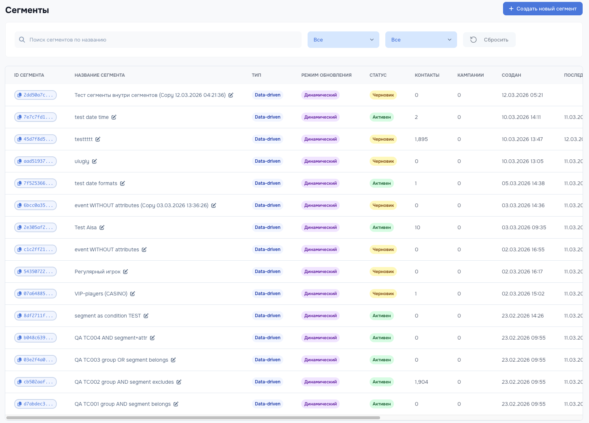
Task: Click edit icon next to 'test date time'
Action: 114,117
